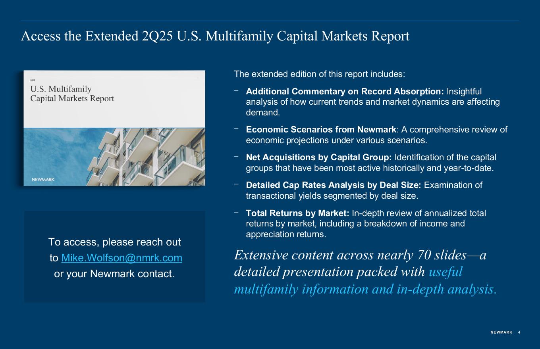The image size is (540, 349).
Task: Open the Mike.Wolfson@nmrk.com email link
Action: point(122,258)
